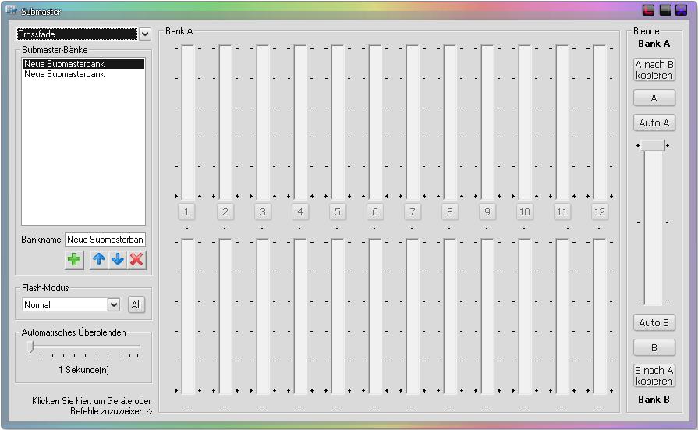
Task: Click the A nach B kopieren button
Action: click(x=654, y=69)
